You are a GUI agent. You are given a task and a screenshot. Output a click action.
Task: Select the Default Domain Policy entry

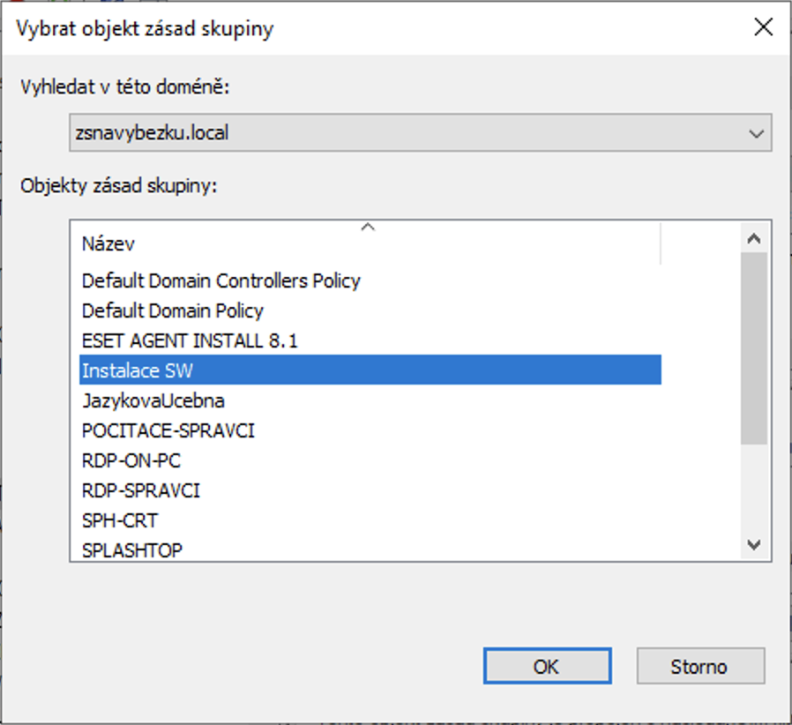pyautogui.click(x=173, y=310)
